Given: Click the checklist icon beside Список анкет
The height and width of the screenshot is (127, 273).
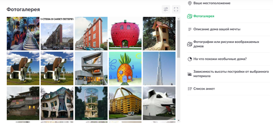Looking at the screenshot, I should [190, 89].
